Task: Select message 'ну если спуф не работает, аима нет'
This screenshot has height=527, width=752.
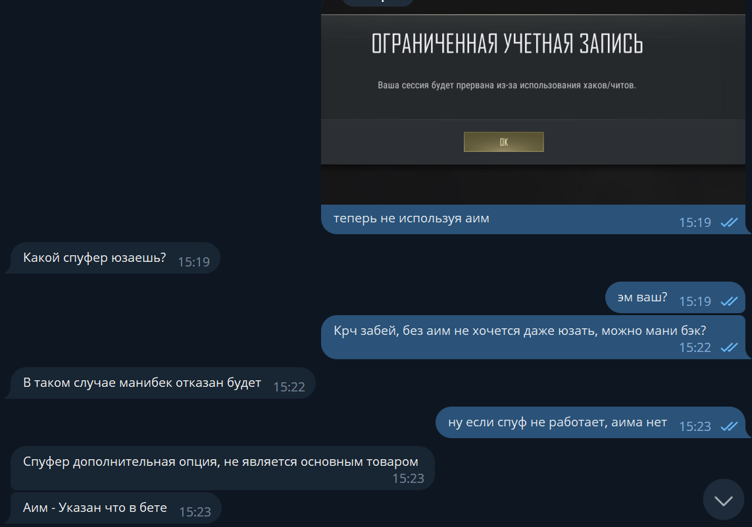Action: pos(590,422)
